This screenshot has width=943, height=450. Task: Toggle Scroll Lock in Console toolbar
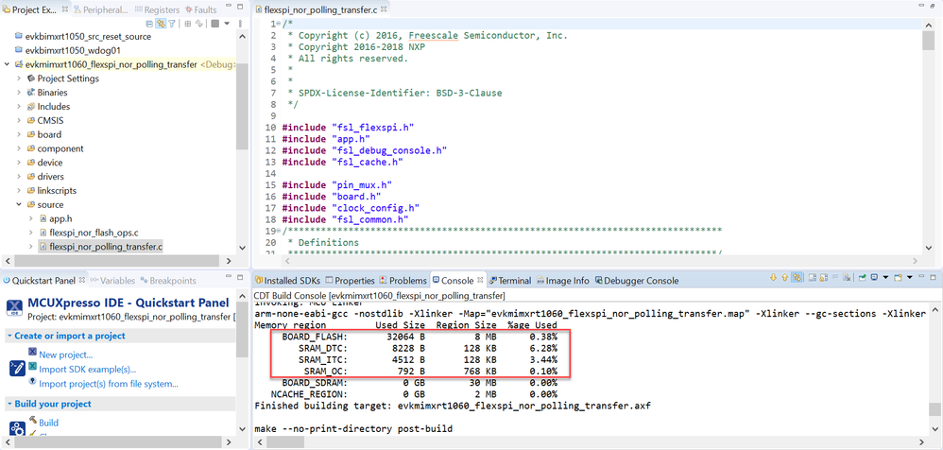(824, 277)
